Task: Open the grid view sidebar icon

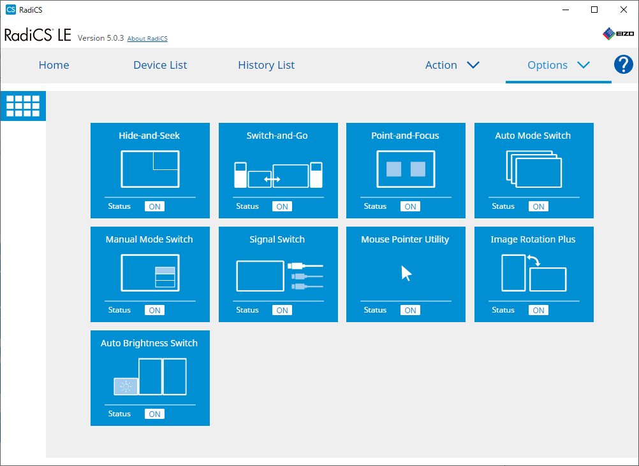Action: 23,106
